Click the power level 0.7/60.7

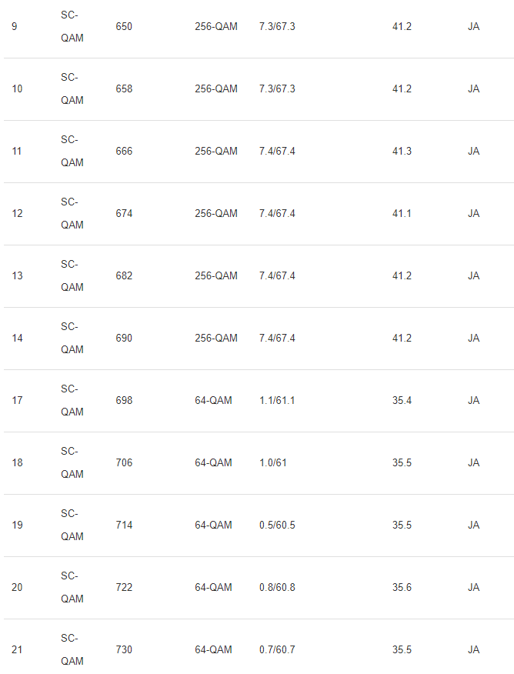277,650
